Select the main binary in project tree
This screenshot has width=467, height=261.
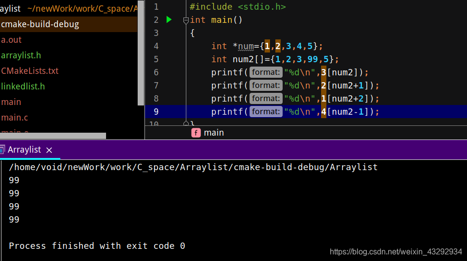point(11,102)
